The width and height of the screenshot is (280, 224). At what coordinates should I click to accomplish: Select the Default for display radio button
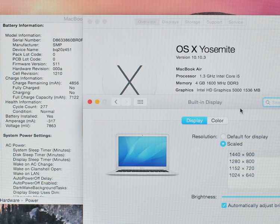coord(223,137)
